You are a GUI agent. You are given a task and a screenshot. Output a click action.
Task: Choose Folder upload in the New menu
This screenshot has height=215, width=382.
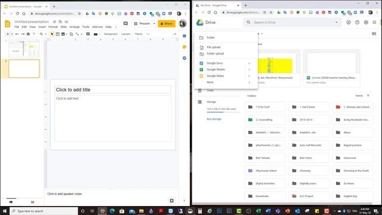[x=226, y=54]
